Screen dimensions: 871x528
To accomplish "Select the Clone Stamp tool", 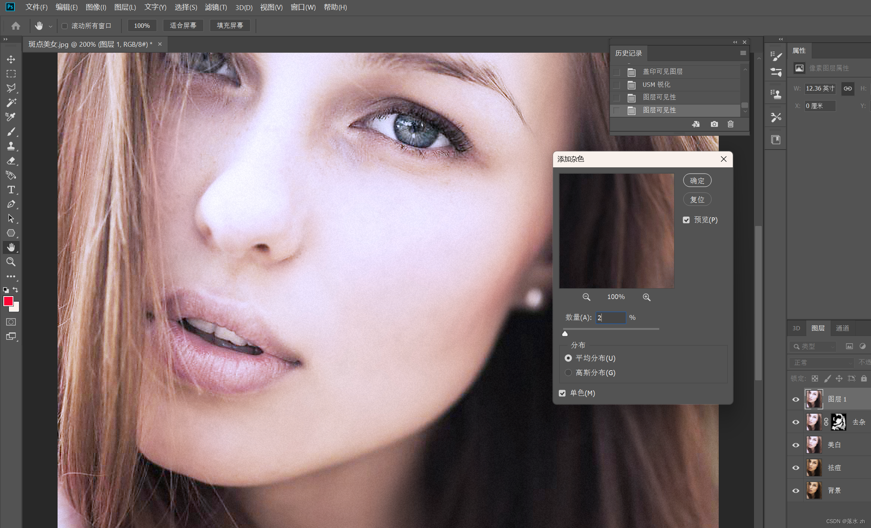I will coord(11,146).
